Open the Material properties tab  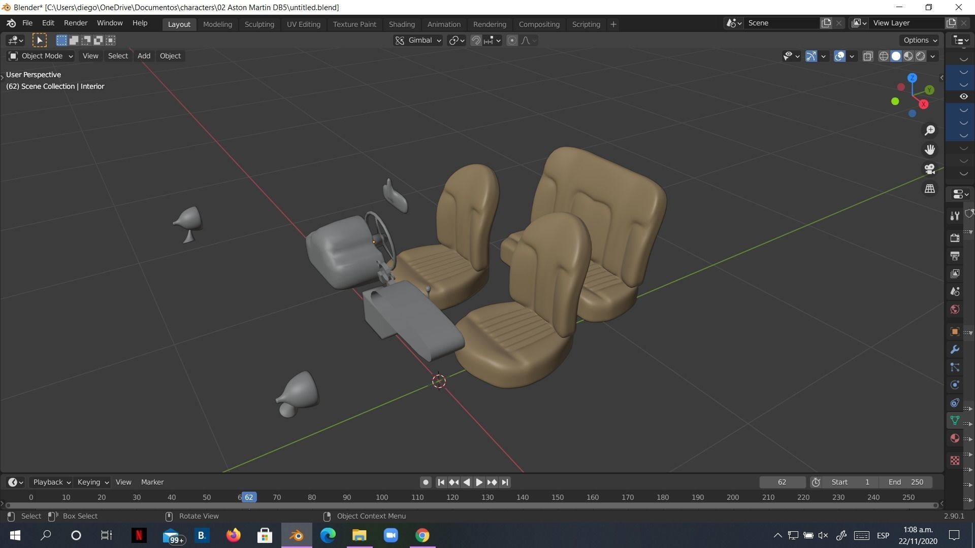[955, 438]
